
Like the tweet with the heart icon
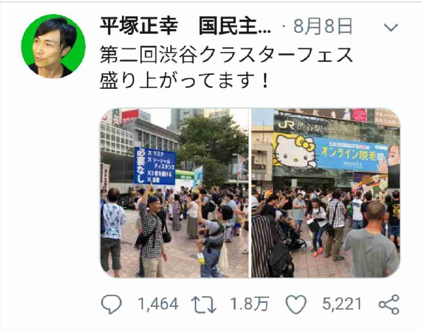[x=296, y=304]
